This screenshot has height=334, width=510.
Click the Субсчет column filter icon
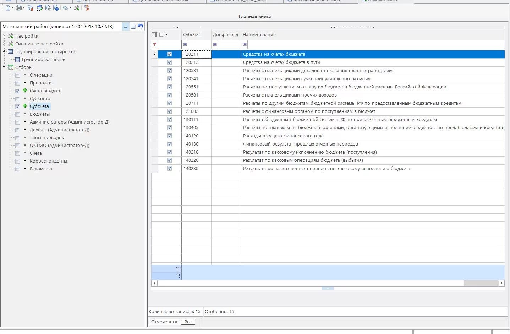tap(185, 44)
